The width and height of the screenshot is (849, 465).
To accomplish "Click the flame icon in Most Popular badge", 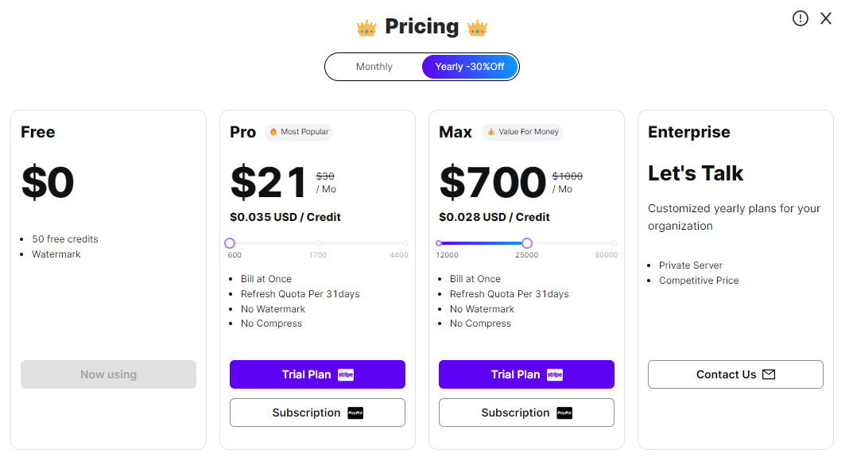I will click(273, 131).
